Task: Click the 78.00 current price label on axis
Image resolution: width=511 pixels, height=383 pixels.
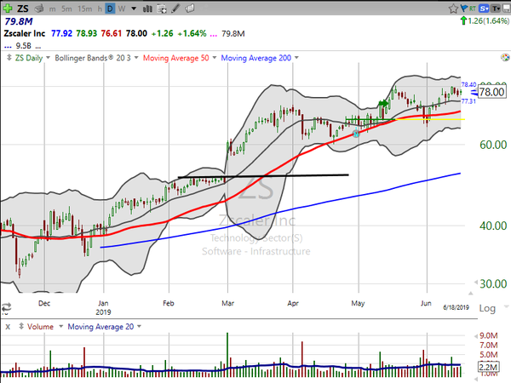Action: point(491,92)
